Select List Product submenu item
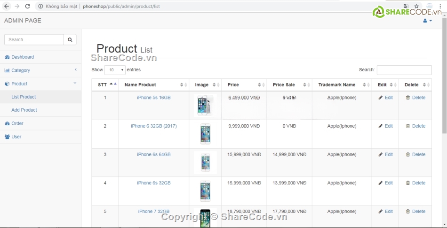Viewport: 447px width, 228px height. (40, 97)
